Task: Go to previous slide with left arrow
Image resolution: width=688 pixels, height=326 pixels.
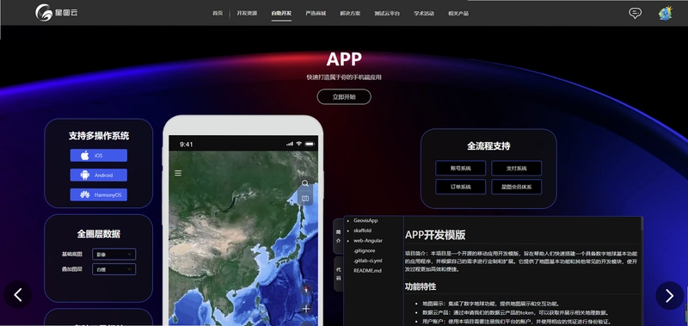Action: (x=18, y=295)
